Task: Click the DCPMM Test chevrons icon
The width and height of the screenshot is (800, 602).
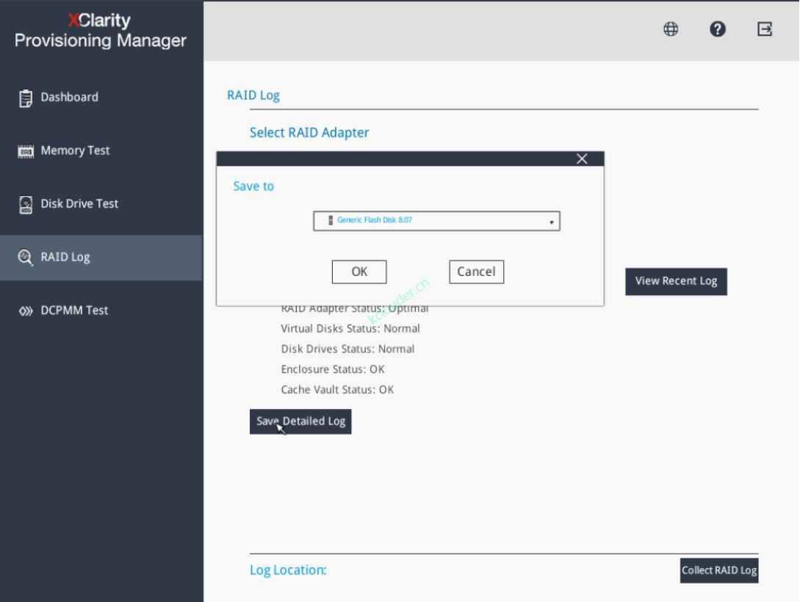Action: coord(26,311)
